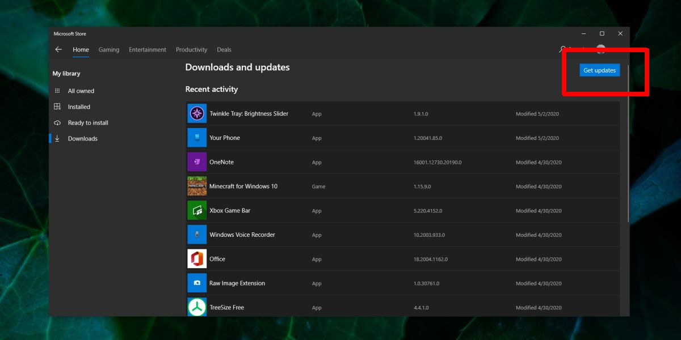
Task: Switch to the Productivity tab
Action: 191,49
